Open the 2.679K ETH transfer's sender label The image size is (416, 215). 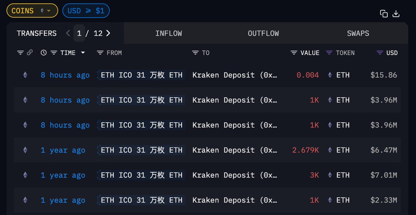click(x=141, y=150)
